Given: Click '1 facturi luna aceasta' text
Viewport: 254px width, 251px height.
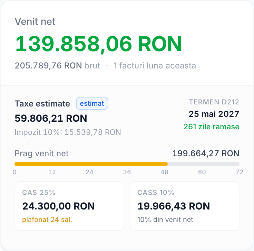Looking at the screenshot, I should click(155, 66).
